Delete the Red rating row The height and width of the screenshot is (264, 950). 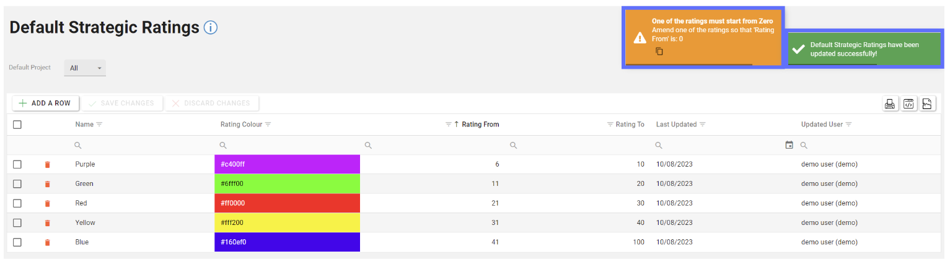point(48,203)
